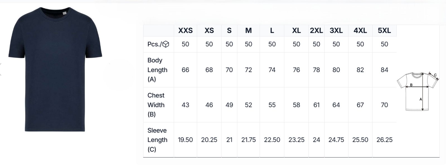The width and height of the screenshot is (446, 165).
Task: Select the XXS size column header
Action: (185, 31)
